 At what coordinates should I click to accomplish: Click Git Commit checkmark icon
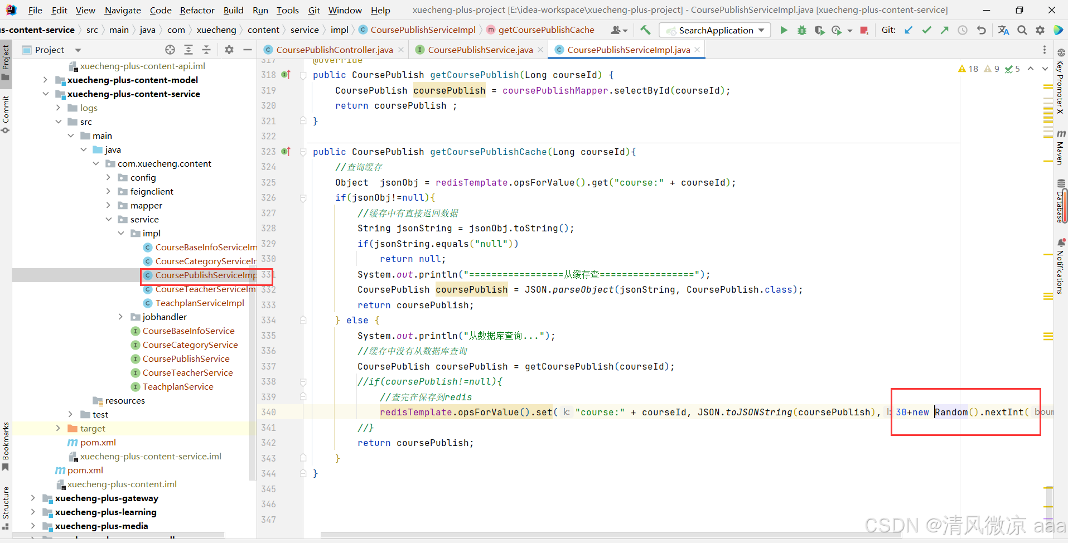point(926,30)
